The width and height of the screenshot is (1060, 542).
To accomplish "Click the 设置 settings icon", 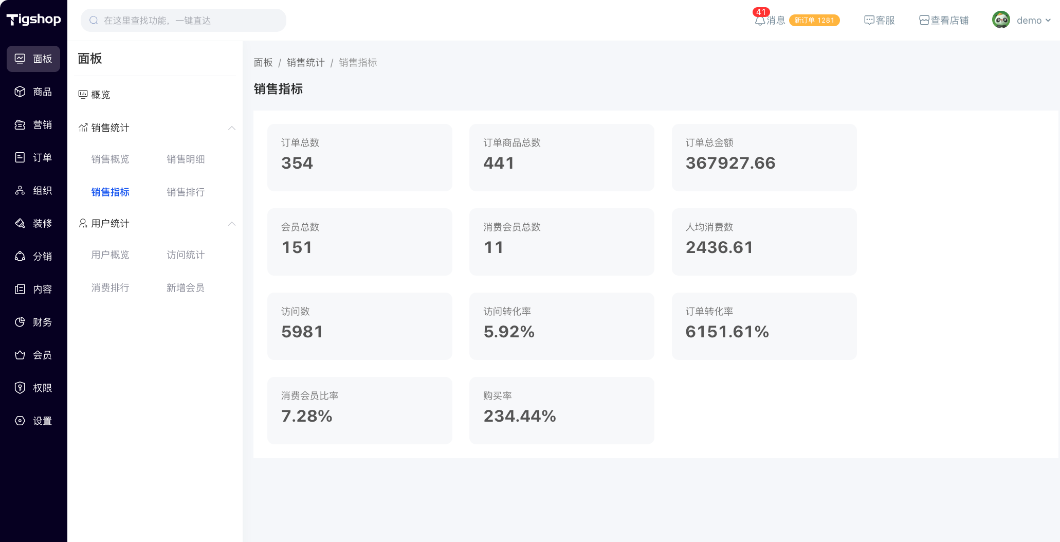I will (x=20, y=421).
